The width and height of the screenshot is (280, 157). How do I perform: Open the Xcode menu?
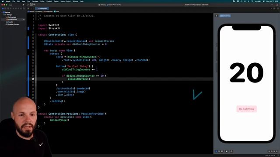point(8,1)
